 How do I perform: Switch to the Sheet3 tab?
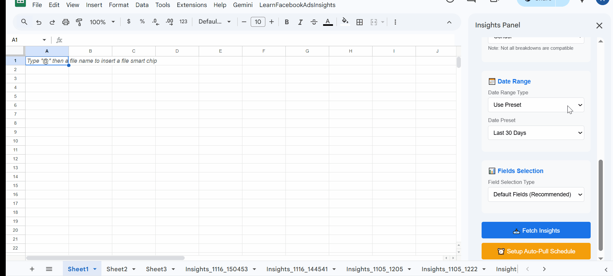pyautogui.click(x=156, y=269)
